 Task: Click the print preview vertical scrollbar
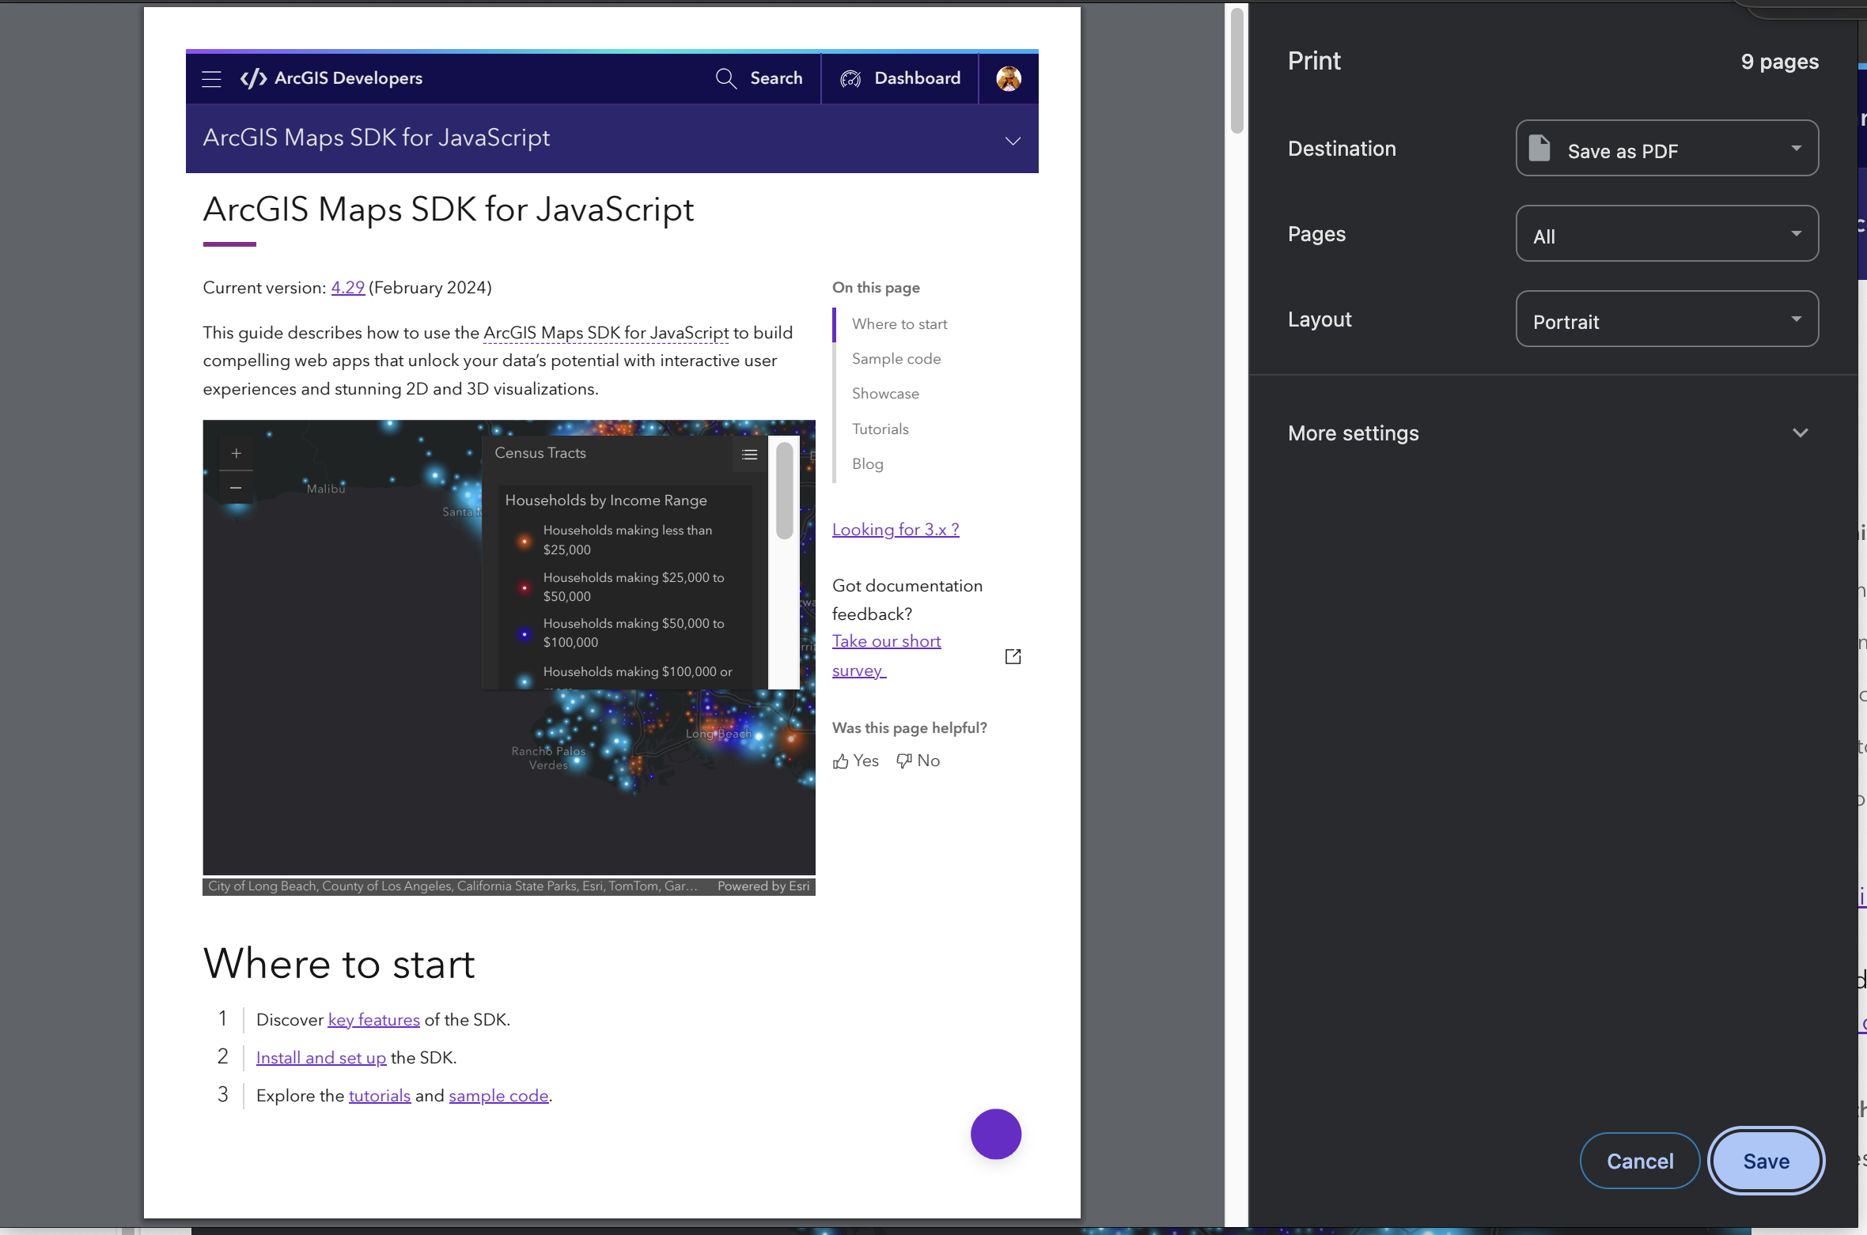1236,71
